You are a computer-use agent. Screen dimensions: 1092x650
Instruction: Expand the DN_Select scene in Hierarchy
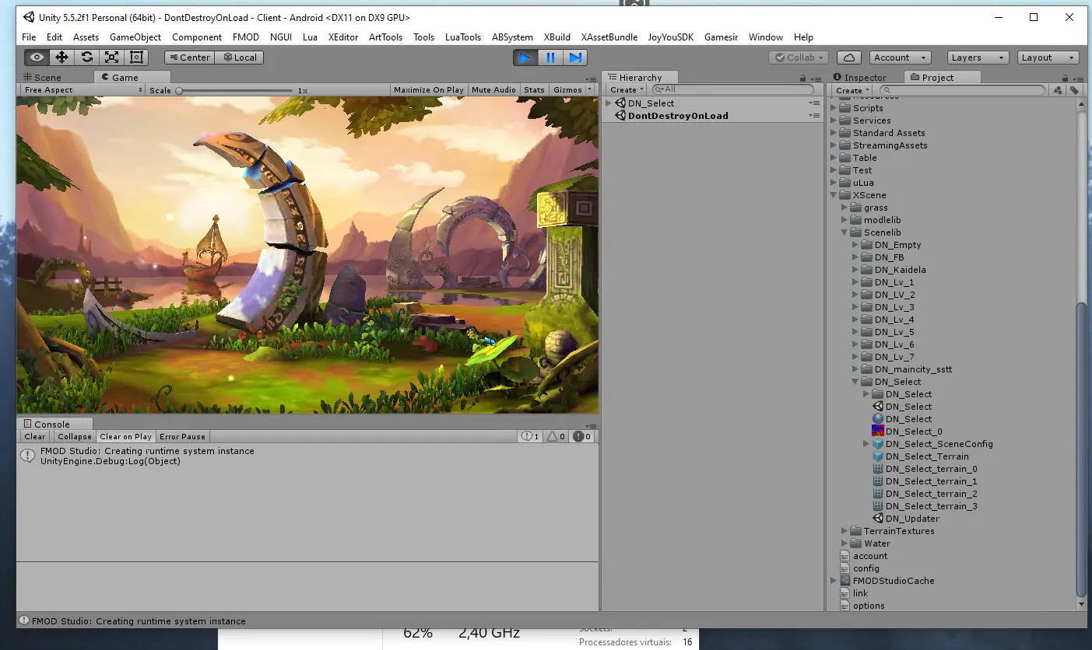[x=609, y=103]
